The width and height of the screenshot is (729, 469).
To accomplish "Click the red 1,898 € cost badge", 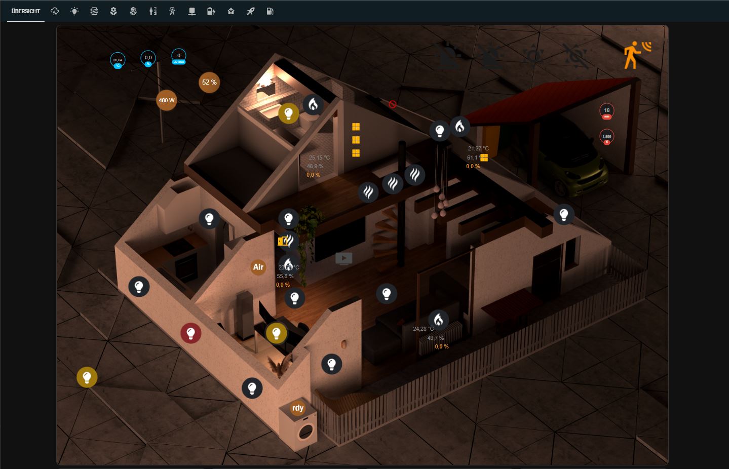I will 606,136.
